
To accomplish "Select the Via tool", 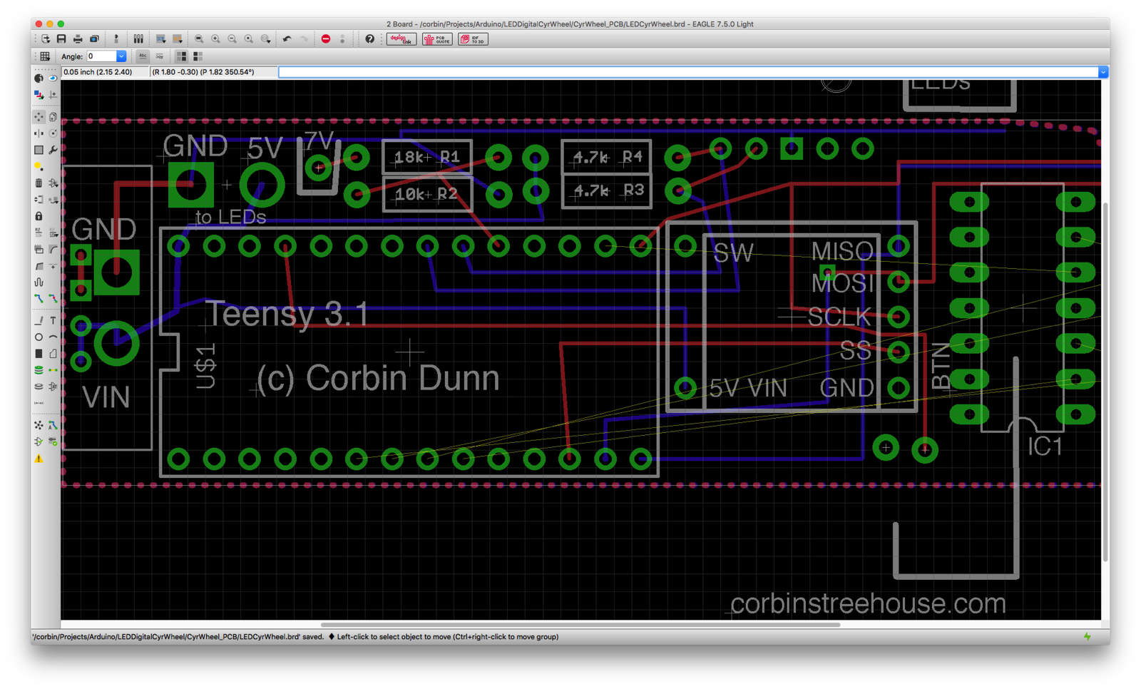I will tap(39, 370).
